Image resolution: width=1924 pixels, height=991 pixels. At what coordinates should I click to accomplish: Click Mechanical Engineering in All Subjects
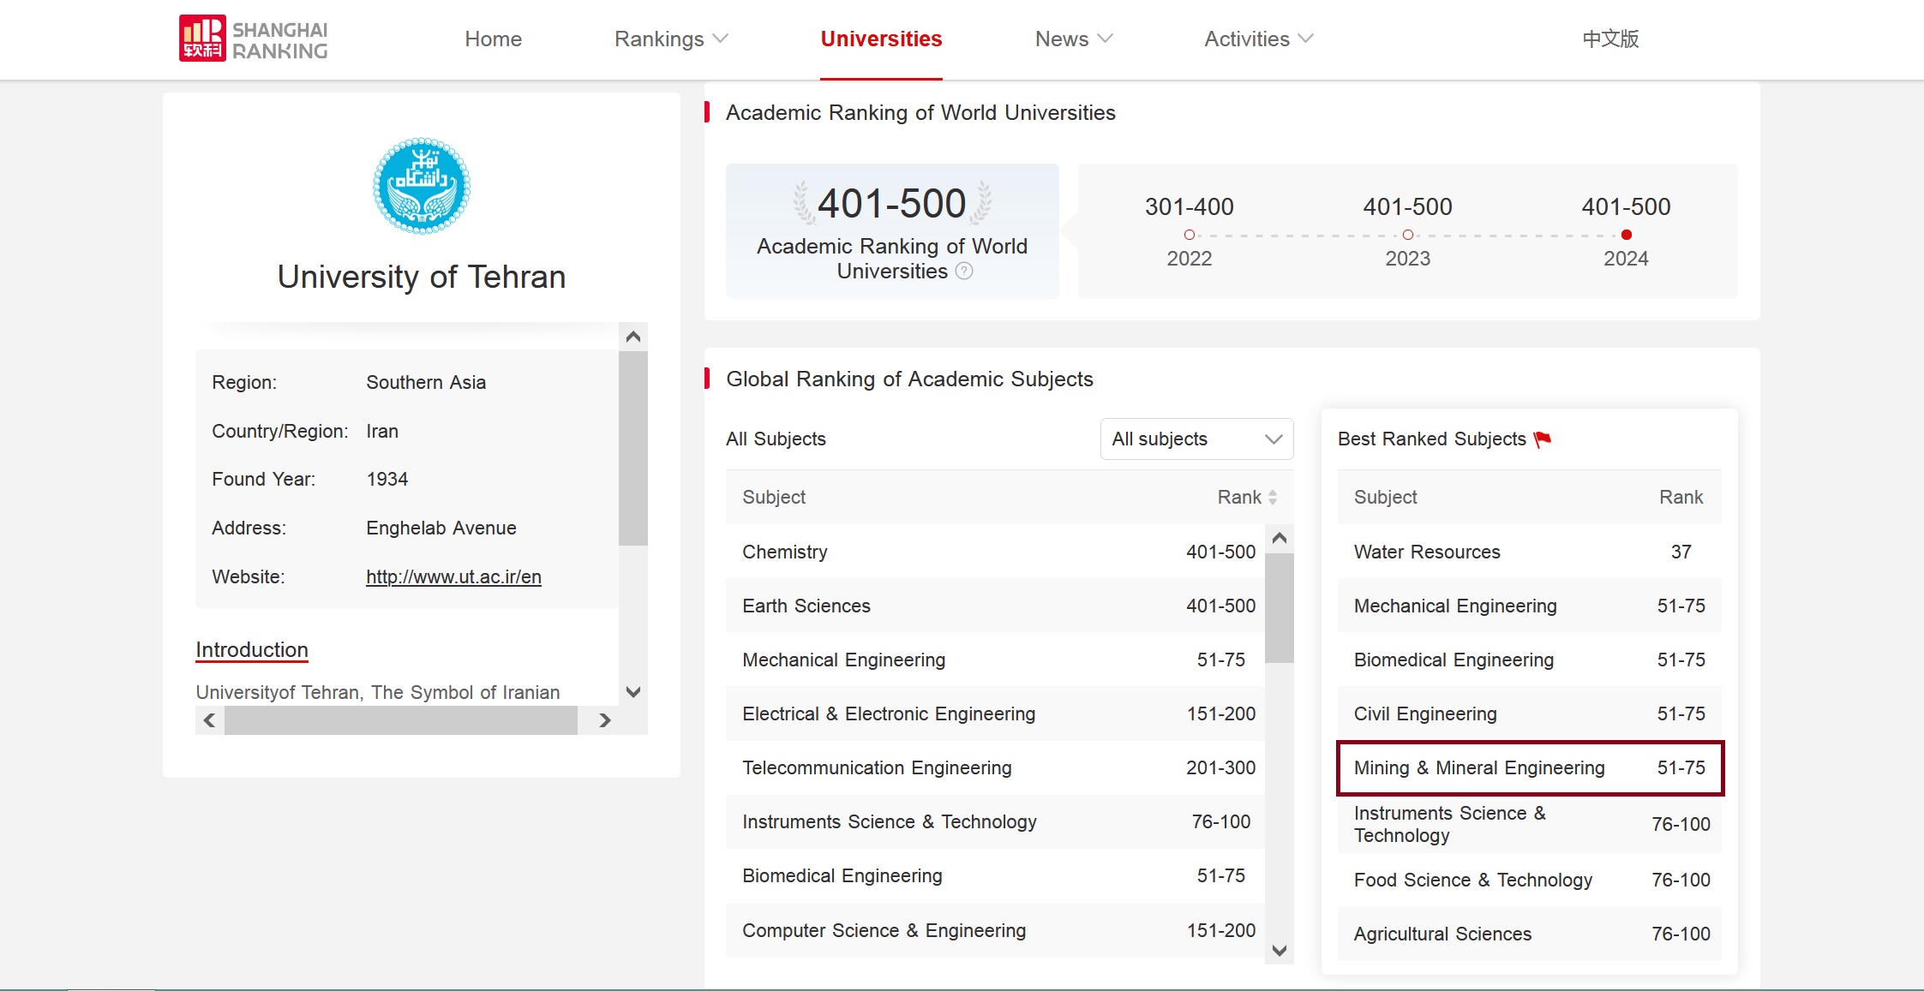tap(995, 660)
